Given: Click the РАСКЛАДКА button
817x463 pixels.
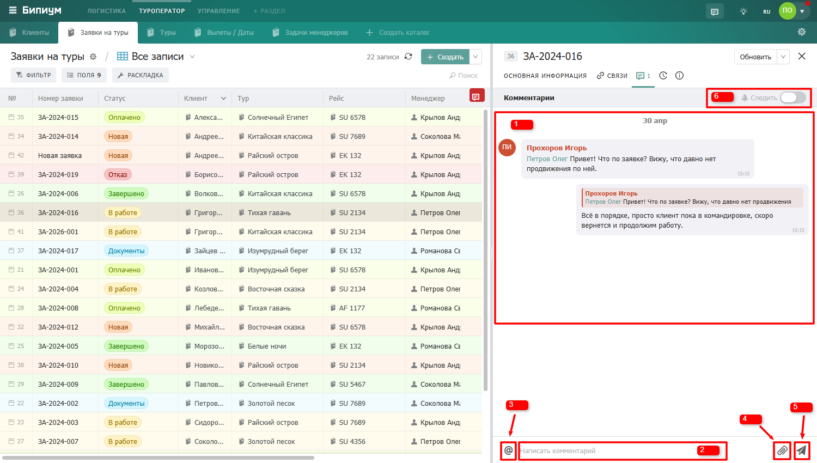Looking at the screenshot, I should 141,75.
